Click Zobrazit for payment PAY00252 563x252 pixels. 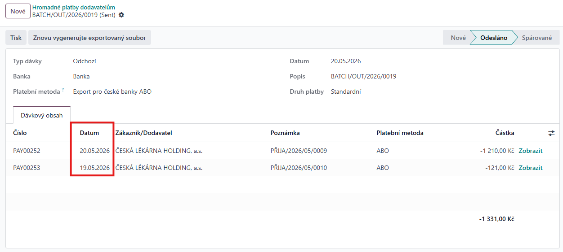tap(531, 151)
